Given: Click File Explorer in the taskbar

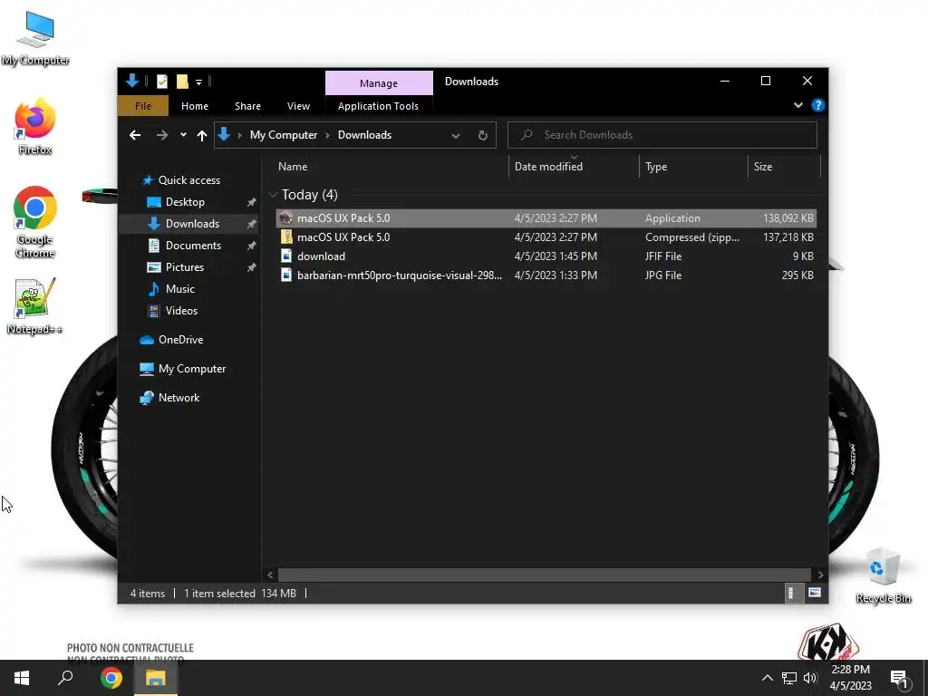Looking at the screenshot, I should 156,678.
